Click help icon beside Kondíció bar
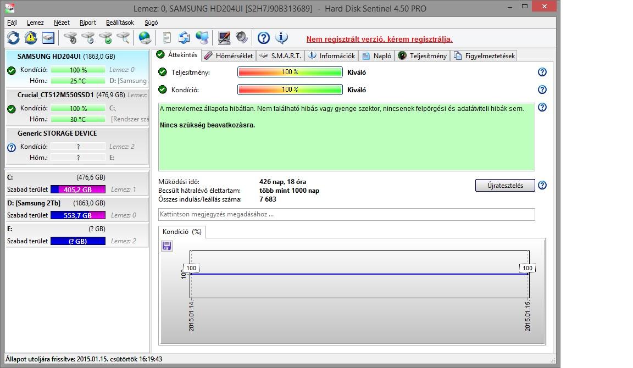This screenshot has height=368, width=633. [542, 90]
